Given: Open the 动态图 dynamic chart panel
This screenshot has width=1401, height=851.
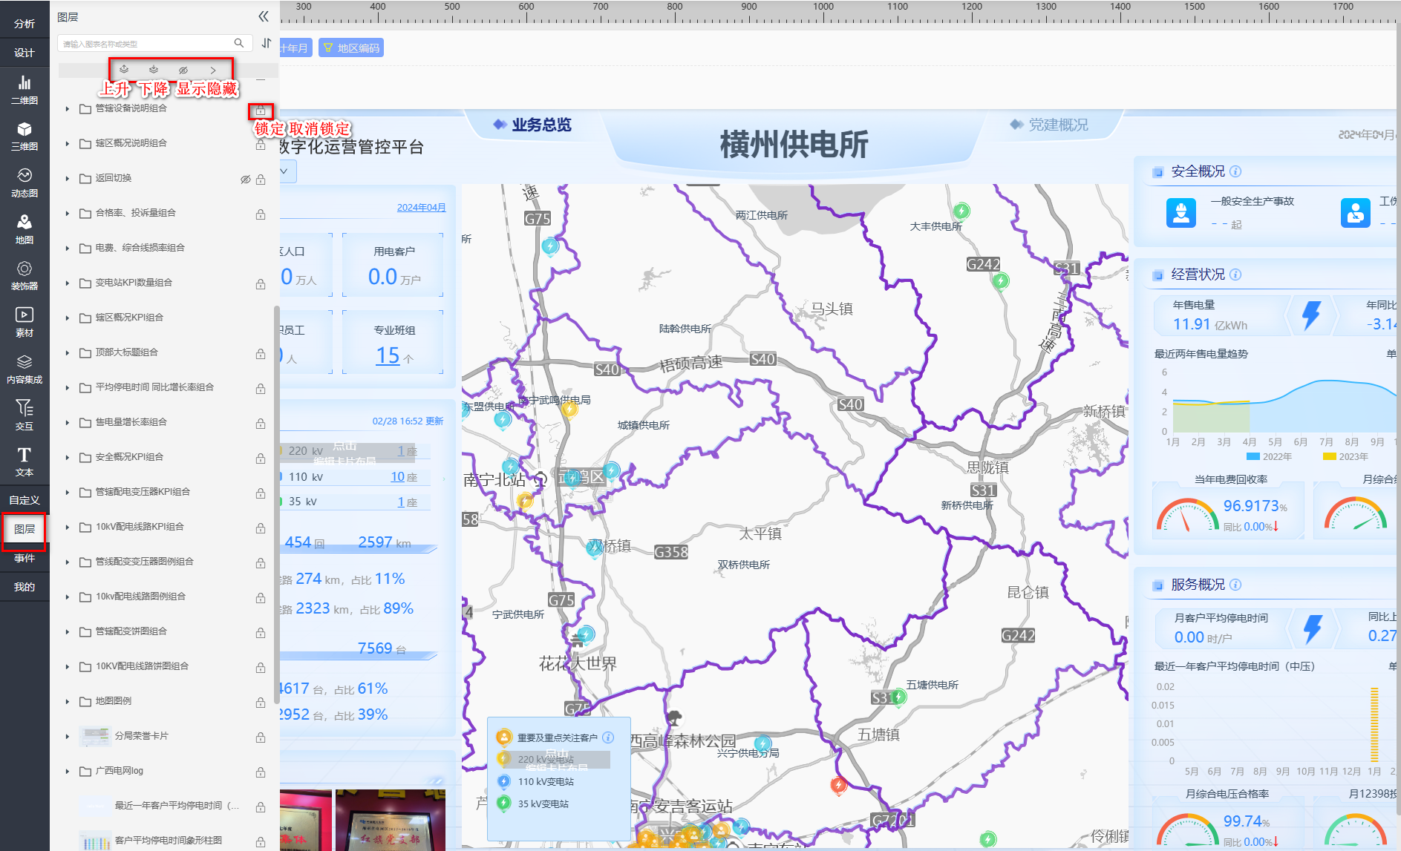Looking at the screenshot, I should point(25,183).
